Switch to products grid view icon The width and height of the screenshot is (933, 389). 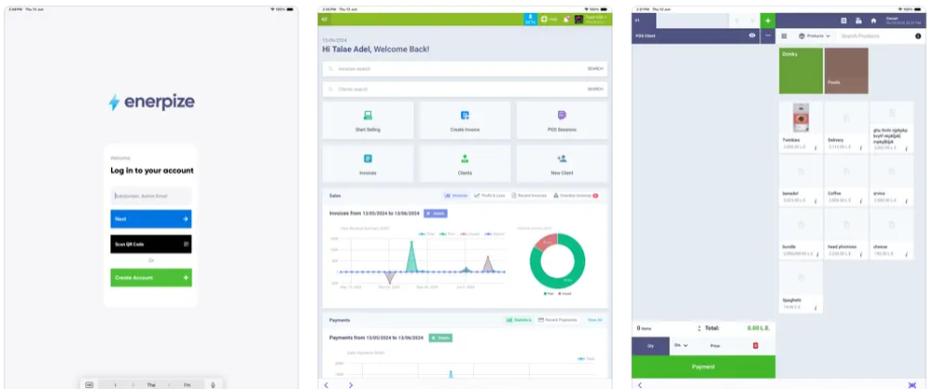pyautogui.click(x=785, y=36)
